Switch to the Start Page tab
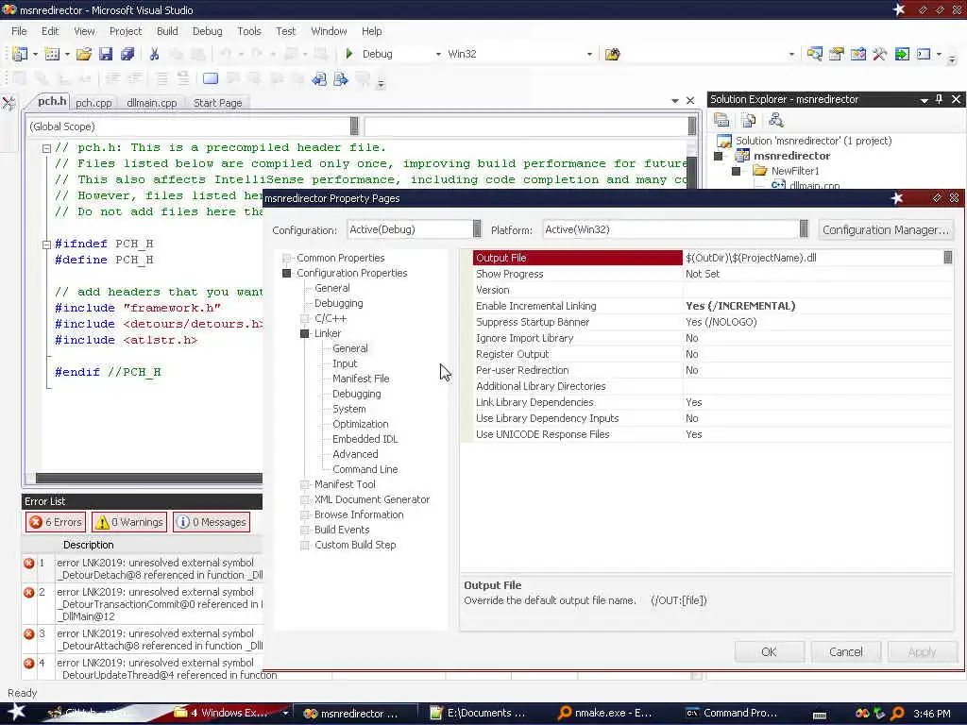The width and height of the screenshot is (967, 725). click(x=218, y=103)
